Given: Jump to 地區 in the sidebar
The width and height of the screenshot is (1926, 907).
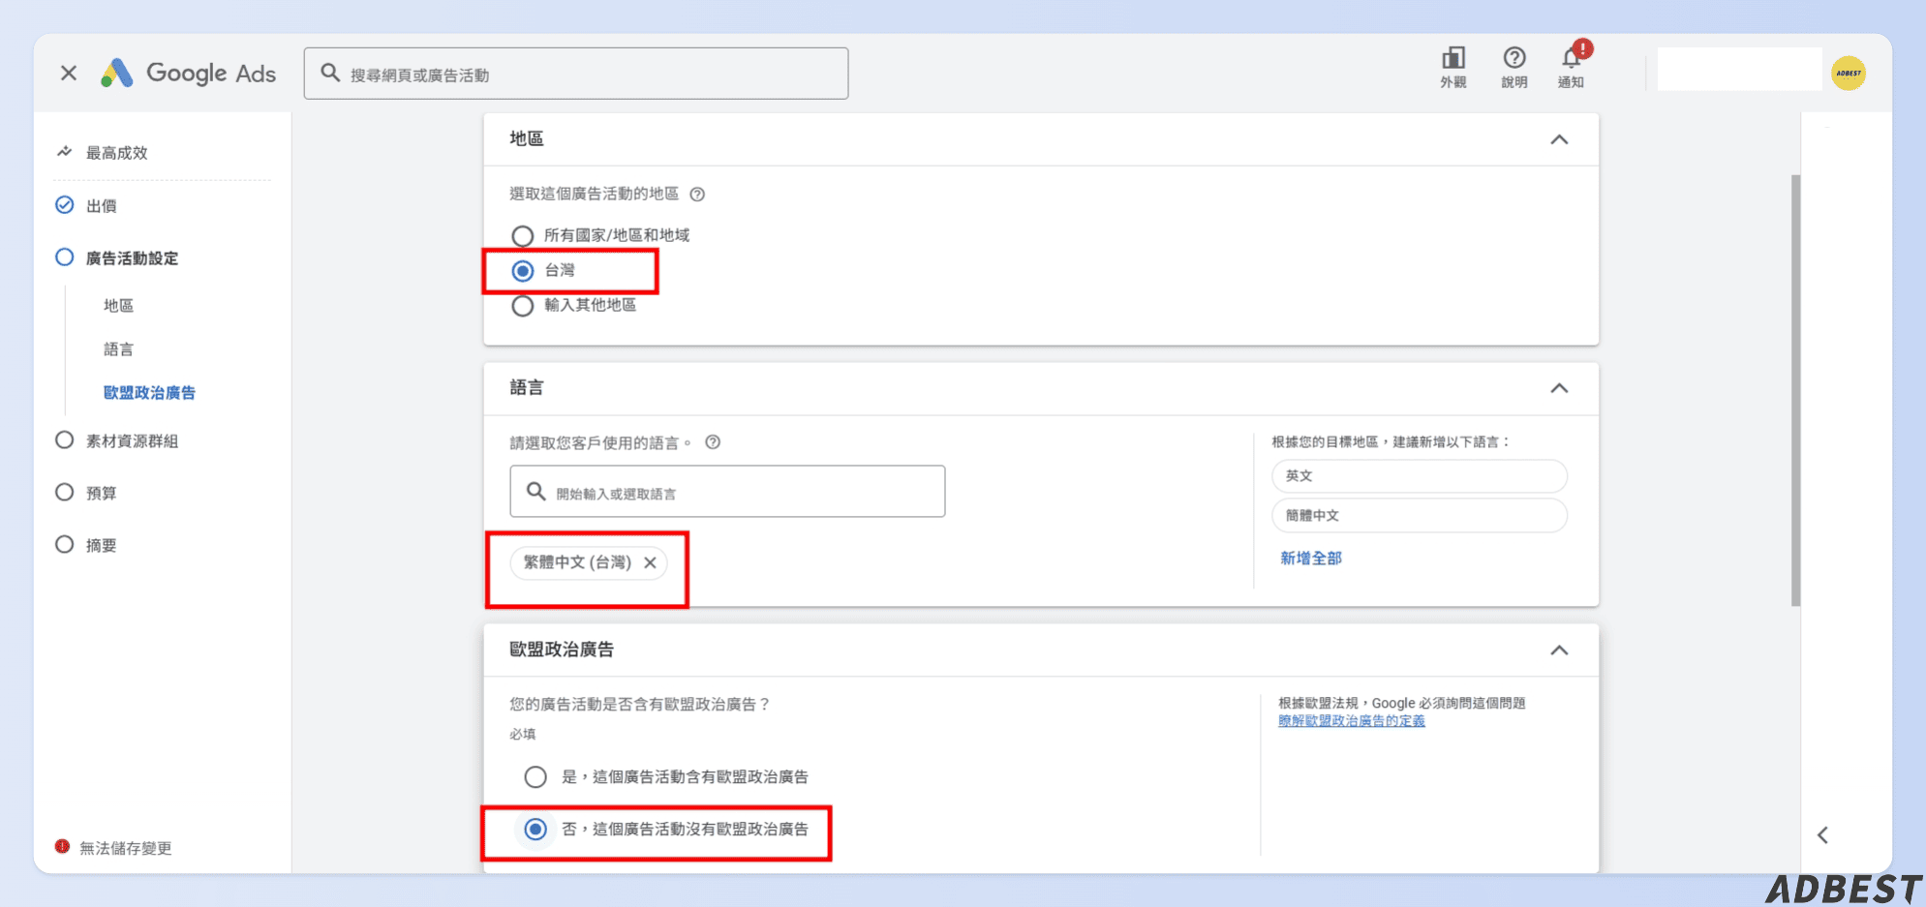Looking at the screenshot, I should coord(118,306).
